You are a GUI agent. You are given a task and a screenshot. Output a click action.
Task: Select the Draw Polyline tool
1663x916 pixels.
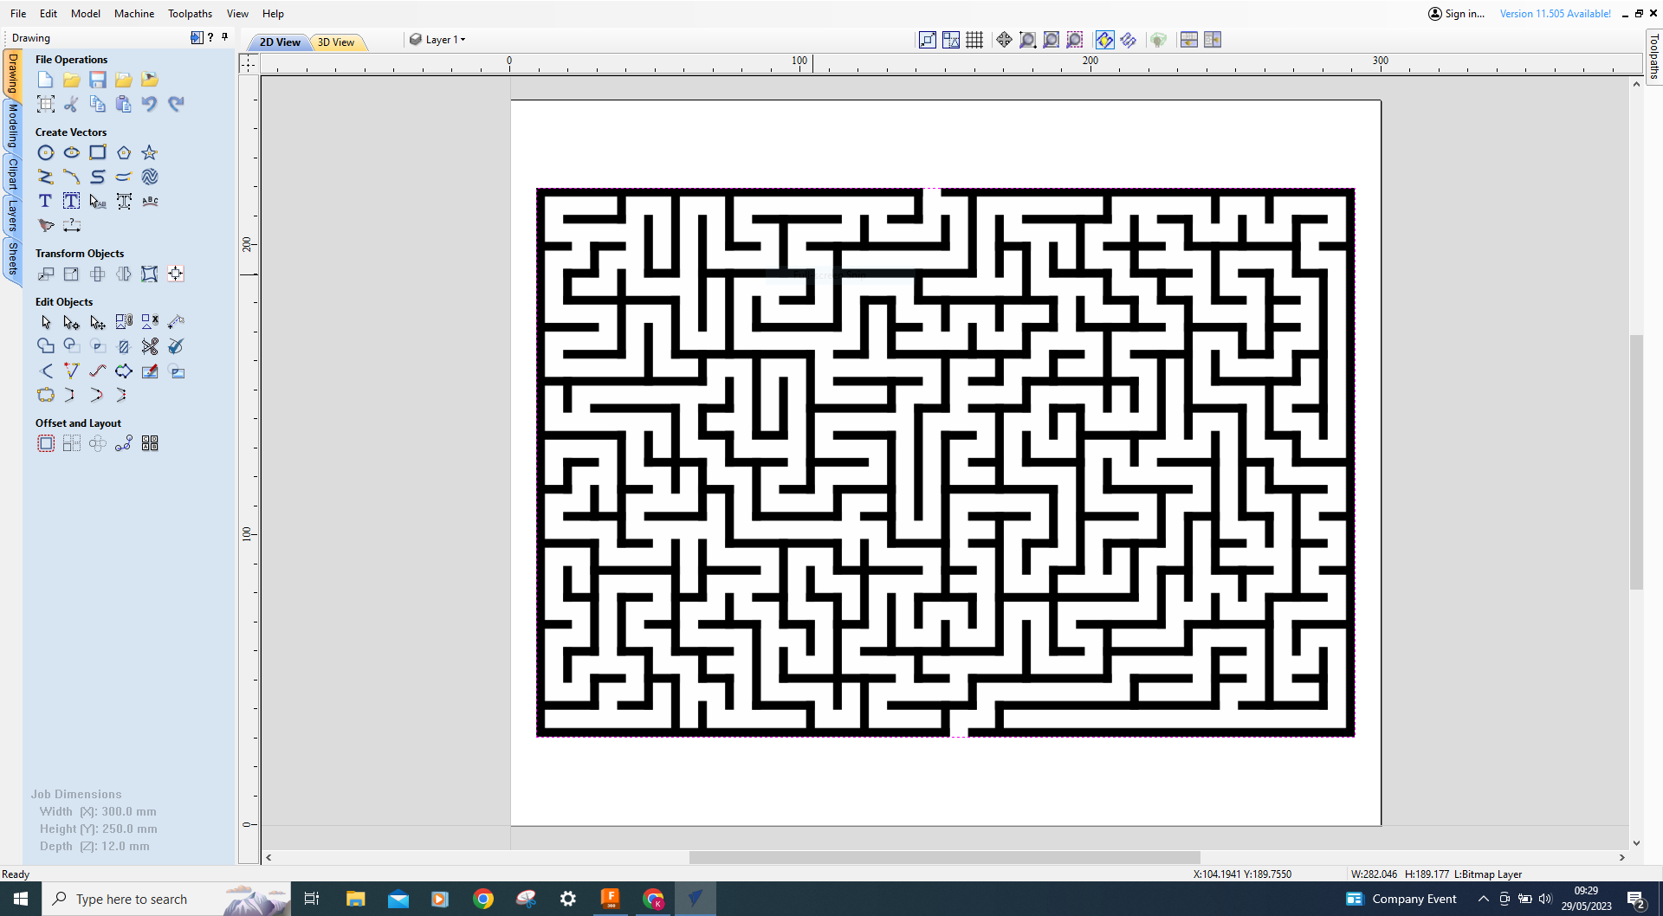pos(46,177)
